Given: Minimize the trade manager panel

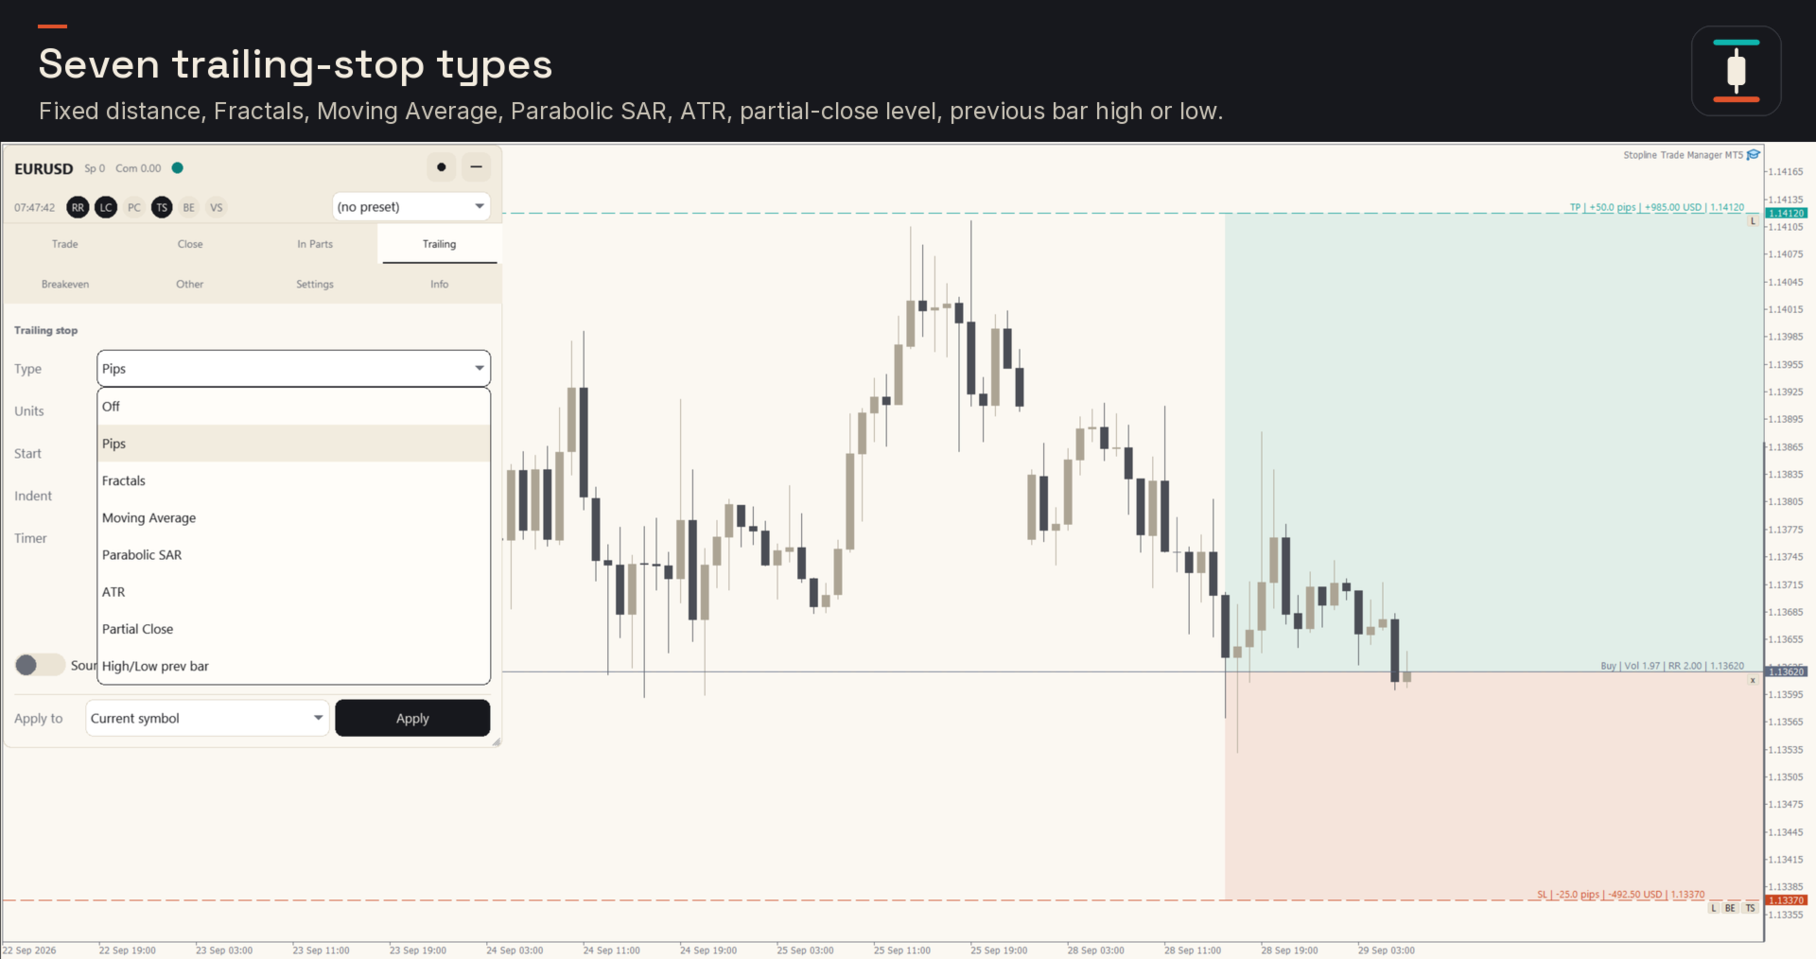Looking at the screenshot, I should [x=477, y=167].
